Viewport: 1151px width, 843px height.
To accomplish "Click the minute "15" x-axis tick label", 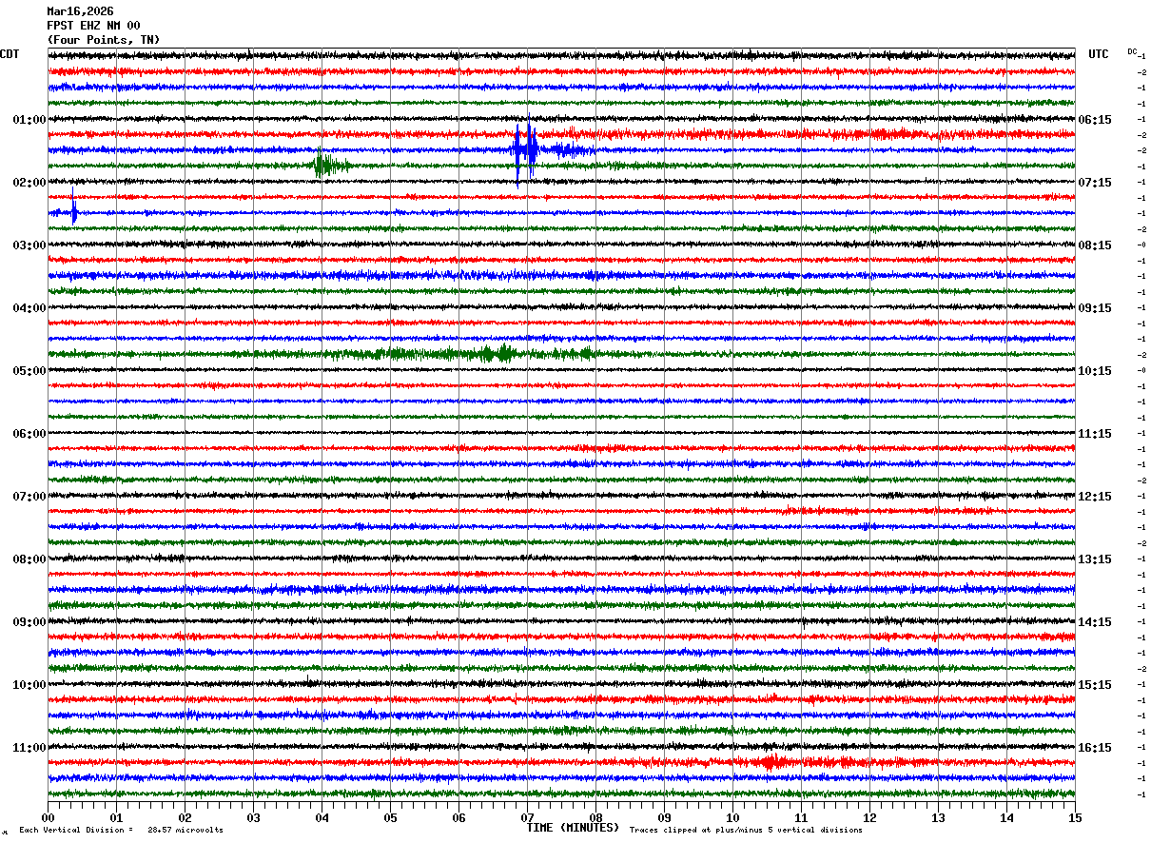I will (x=1075, y=817).
